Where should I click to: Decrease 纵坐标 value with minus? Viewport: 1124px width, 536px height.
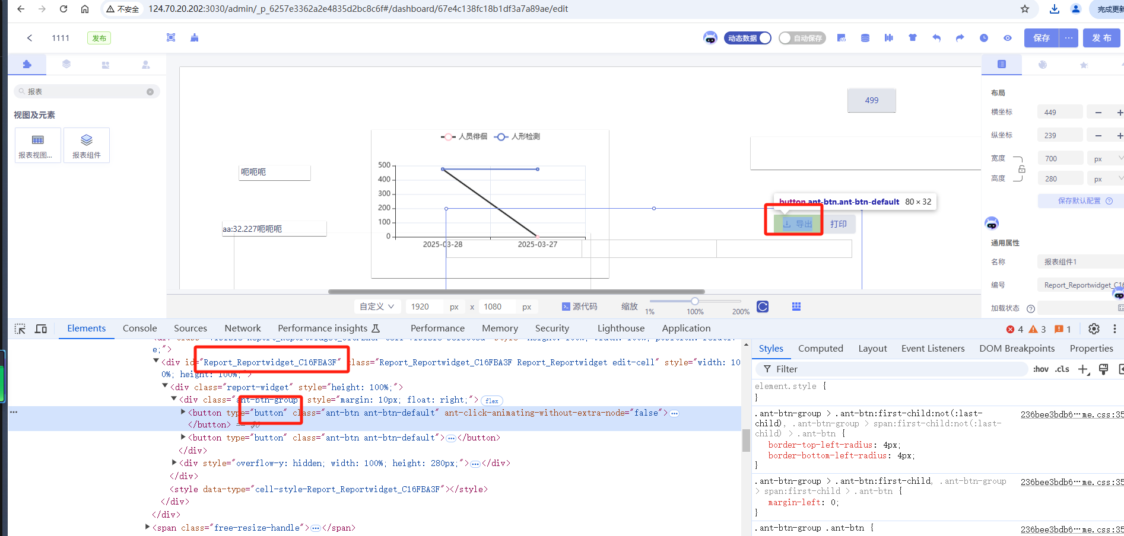(1098, 136)
